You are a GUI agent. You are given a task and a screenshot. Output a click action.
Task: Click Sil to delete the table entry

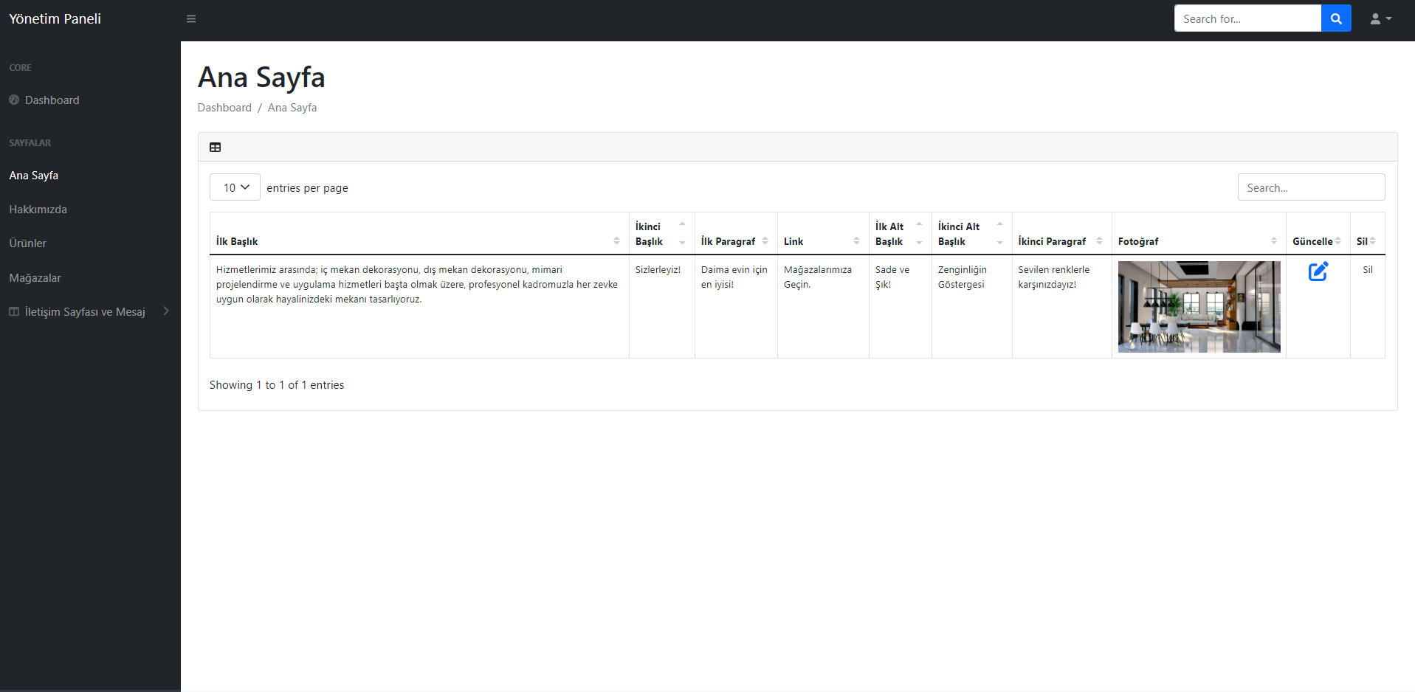pos(1368,269)
